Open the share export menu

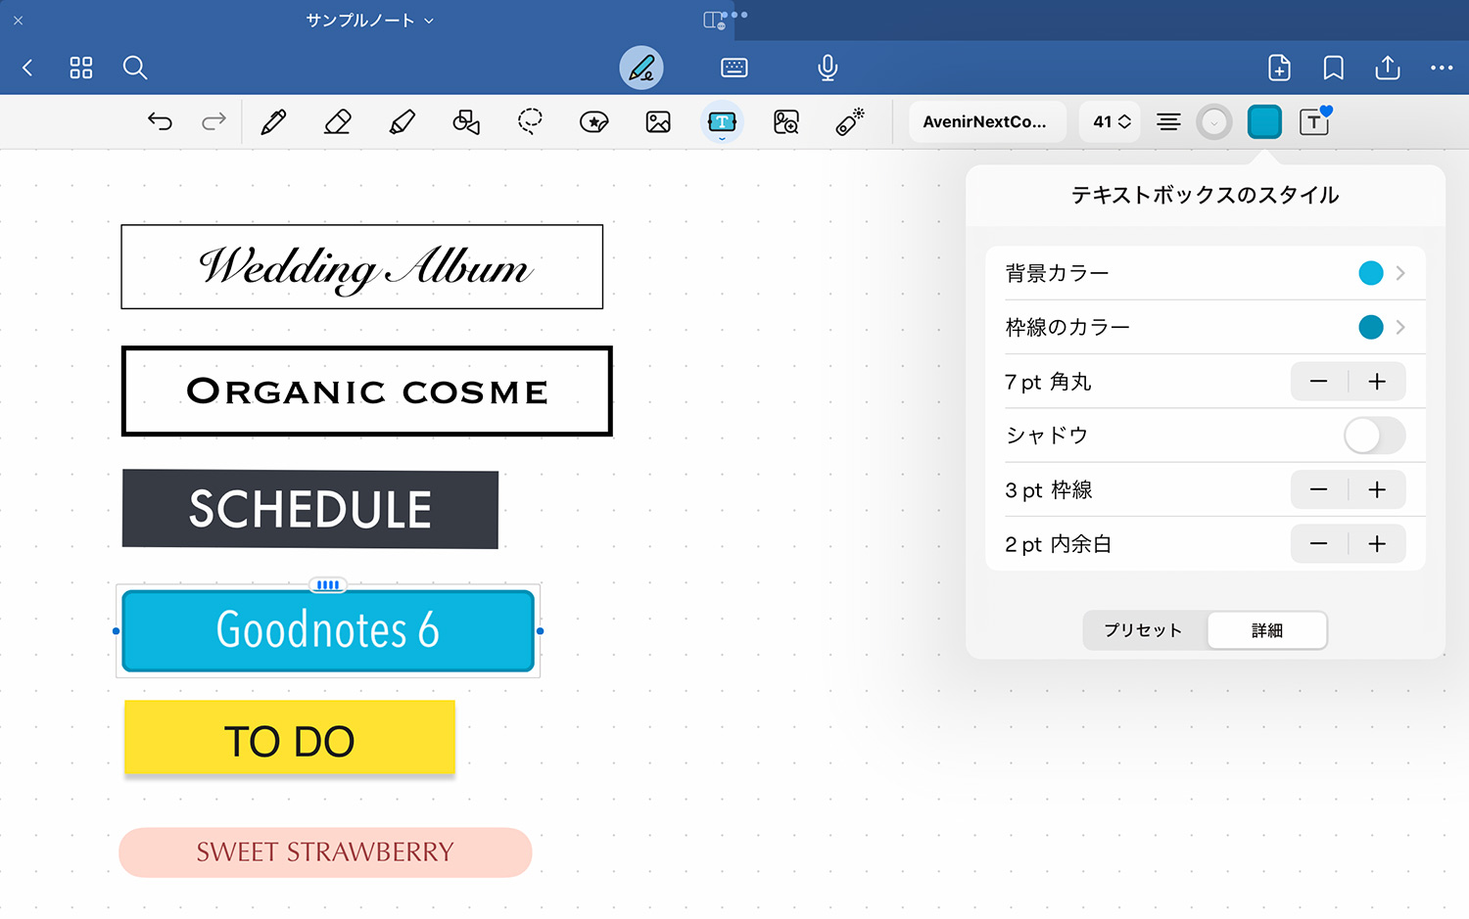click(1388, 68)
